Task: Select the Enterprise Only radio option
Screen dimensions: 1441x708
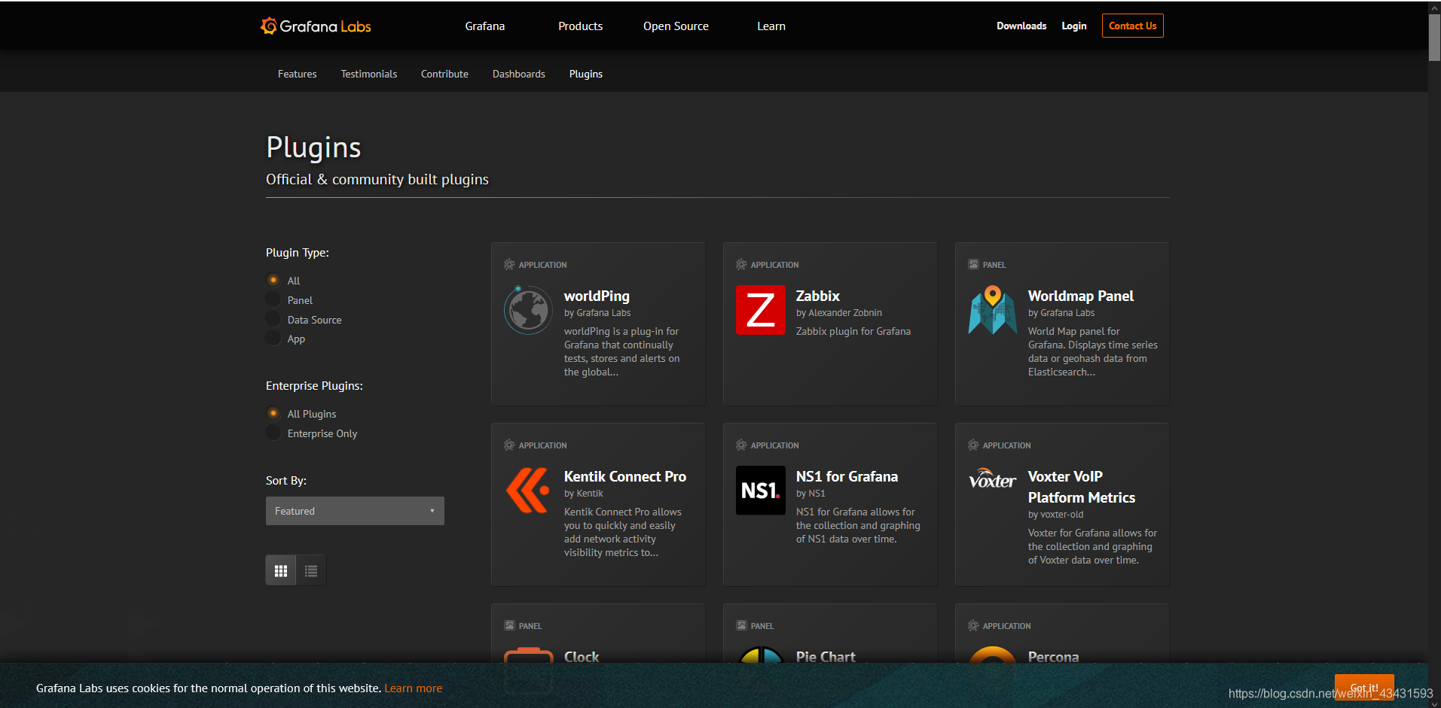Action: (x=273, y=433)
